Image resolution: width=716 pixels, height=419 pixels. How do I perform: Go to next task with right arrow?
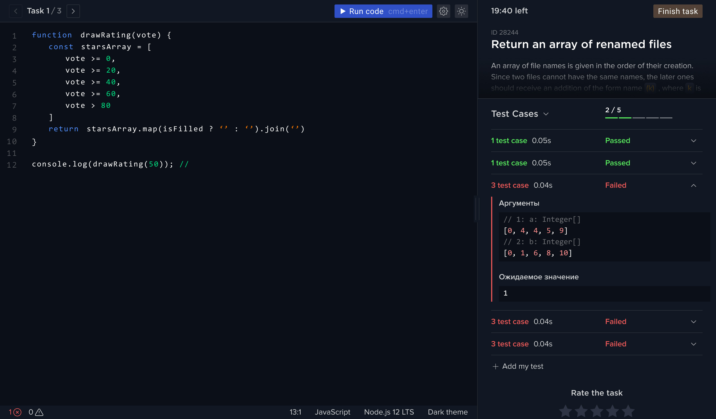click(x=73, y=11)
